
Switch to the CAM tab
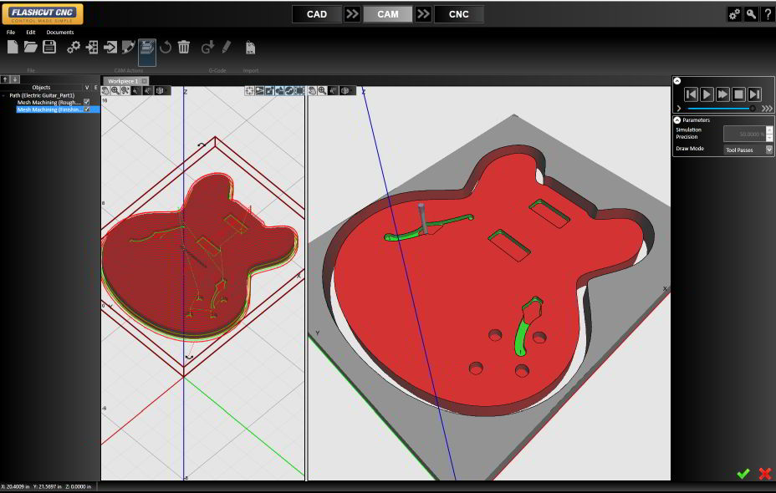coord(387,14)
